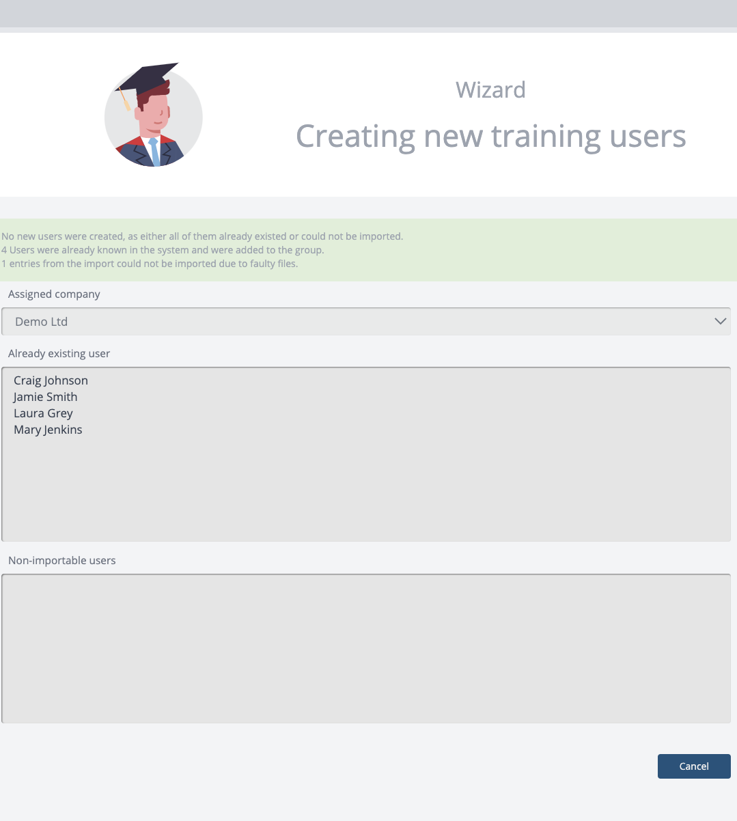This screenshot has height=821, width=737.
Task: Click the 'No new users were created' message line
Action: (202, 236)
